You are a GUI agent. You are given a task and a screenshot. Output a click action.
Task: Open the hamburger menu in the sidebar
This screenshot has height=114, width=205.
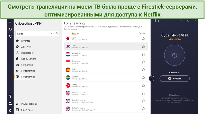(x=10, y=22)
